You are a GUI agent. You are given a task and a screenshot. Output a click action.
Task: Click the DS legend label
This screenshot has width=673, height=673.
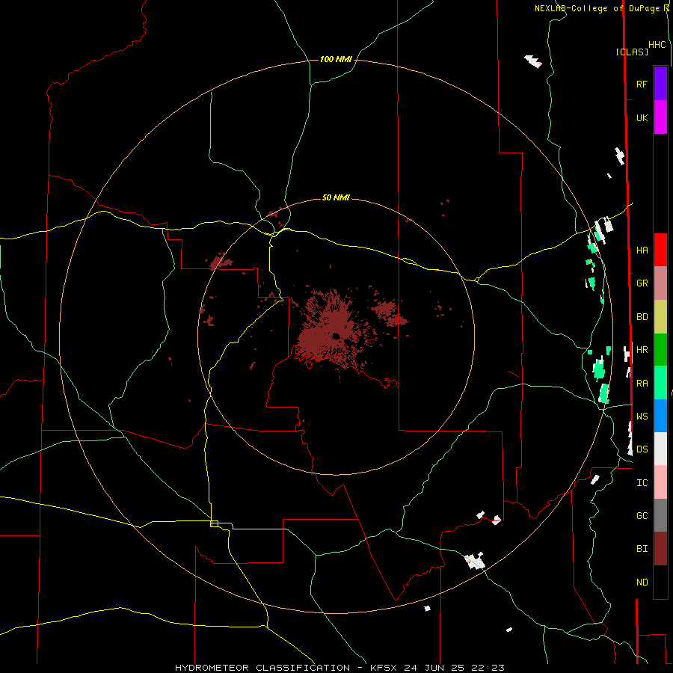(x=642, y=449)
